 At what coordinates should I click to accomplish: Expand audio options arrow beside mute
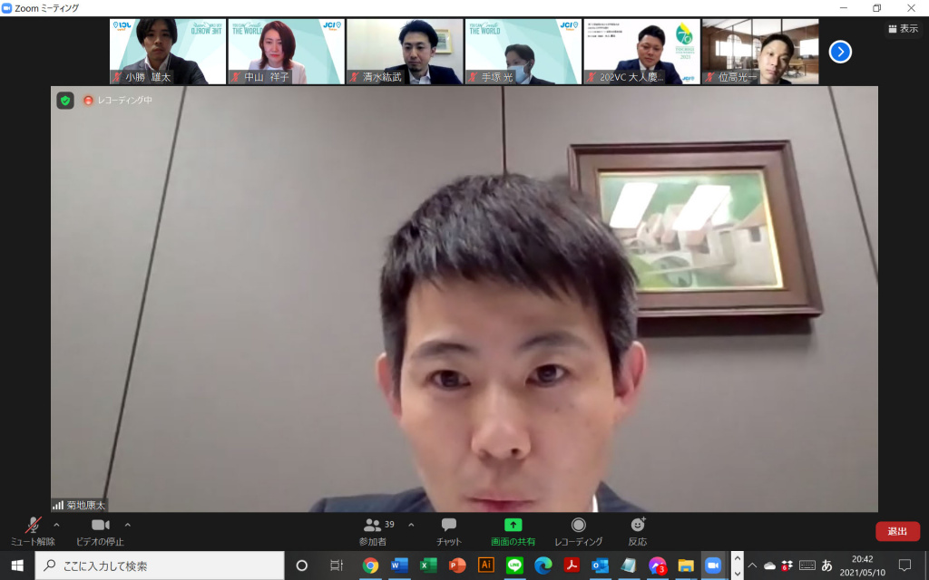(x=56, y=525)
